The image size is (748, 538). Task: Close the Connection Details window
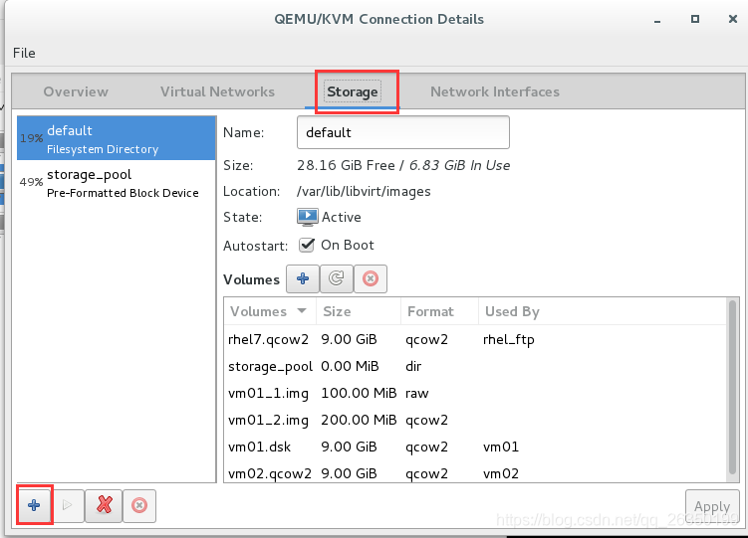[x=733, y=19]
